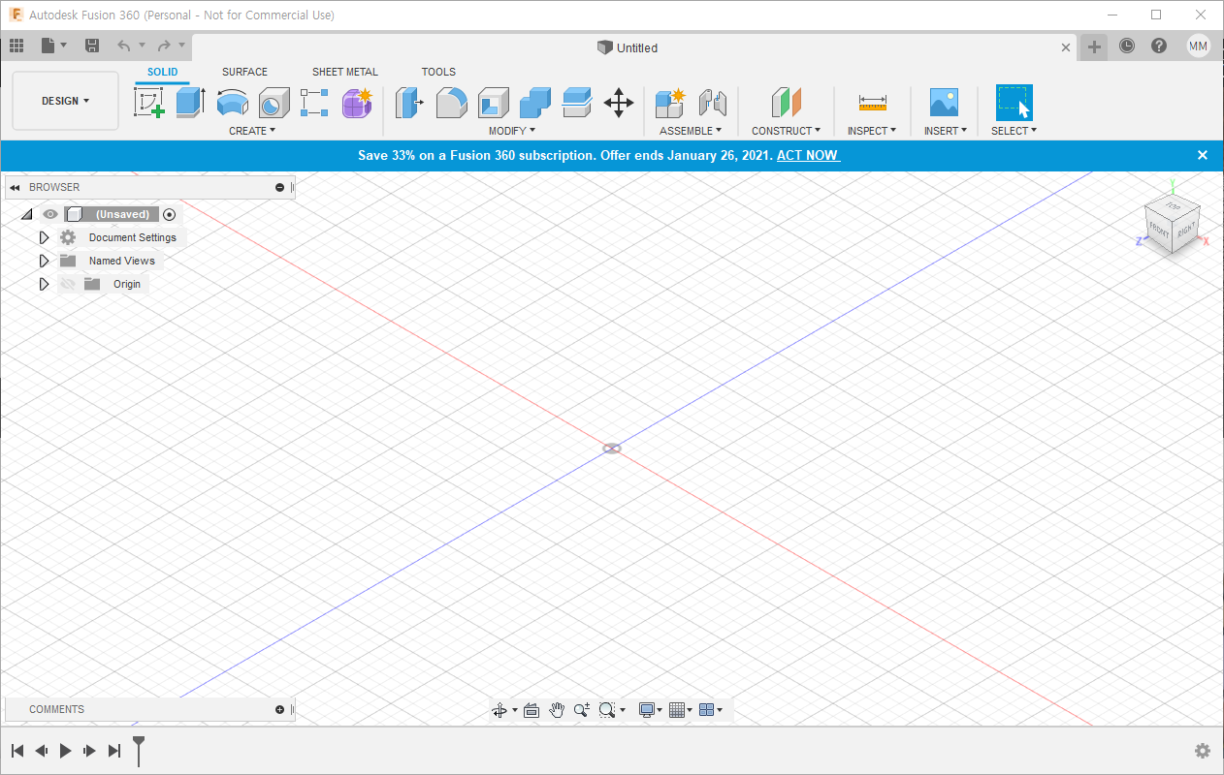Image resolution: width=1224 pixels, height=775 pixels.
Task: Open the INSPECT dropdown menu
Action: 872,131
